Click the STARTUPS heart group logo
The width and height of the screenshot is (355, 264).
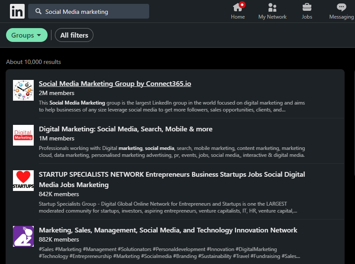point(23,181)
